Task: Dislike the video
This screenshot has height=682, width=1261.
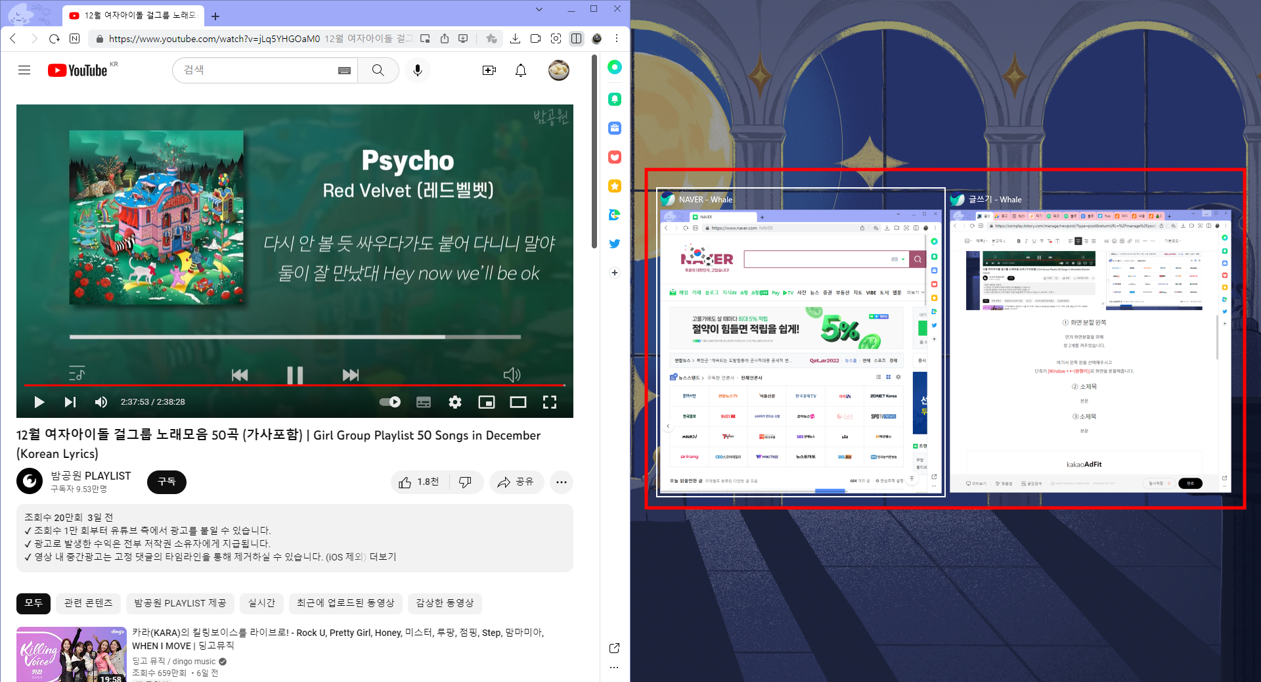Action: click(x=466, y=482)
